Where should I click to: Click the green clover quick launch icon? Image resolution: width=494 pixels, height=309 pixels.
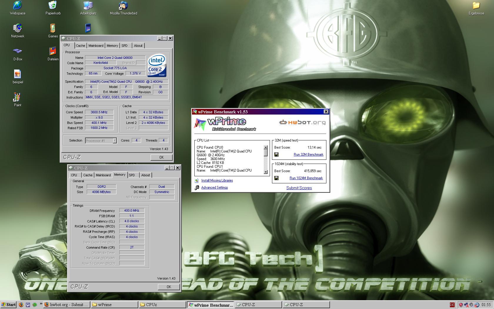point(34,305)
